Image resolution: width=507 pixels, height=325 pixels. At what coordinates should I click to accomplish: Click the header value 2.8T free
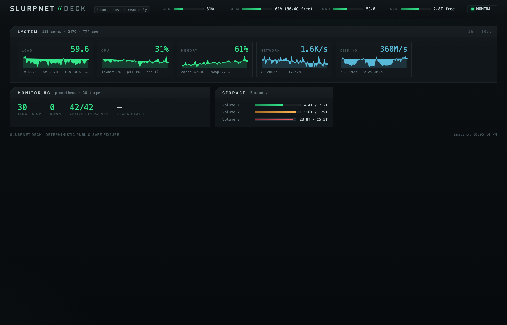coord(444,9)
